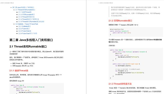Click bullet '继承 Thread 类，并重写 run 方法'
The height and width of the screenshot is (94, 164).
24,63
